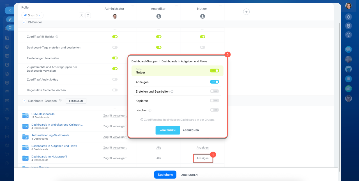359x181 pixels.
Task: Copy the page link with the chain icon
Action: [10, 19]
